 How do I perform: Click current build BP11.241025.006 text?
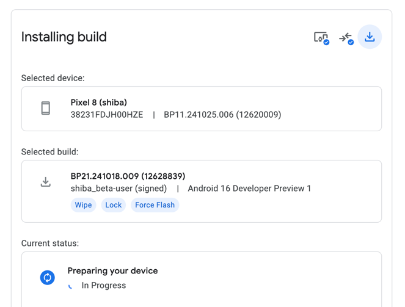point(222,115)
